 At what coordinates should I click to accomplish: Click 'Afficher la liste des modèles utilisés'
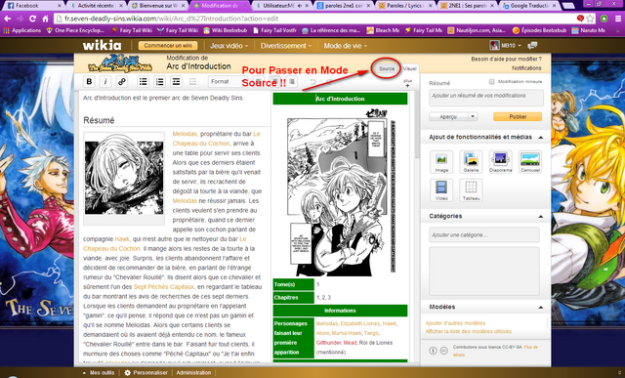tap(468, 331)
